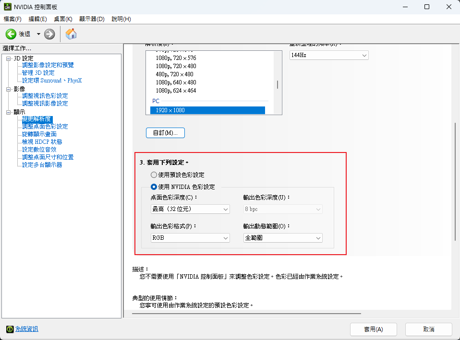The width and height of the screenshot is (460, 340).
Task: Go to the Home page icon
Action: point(71,34)
